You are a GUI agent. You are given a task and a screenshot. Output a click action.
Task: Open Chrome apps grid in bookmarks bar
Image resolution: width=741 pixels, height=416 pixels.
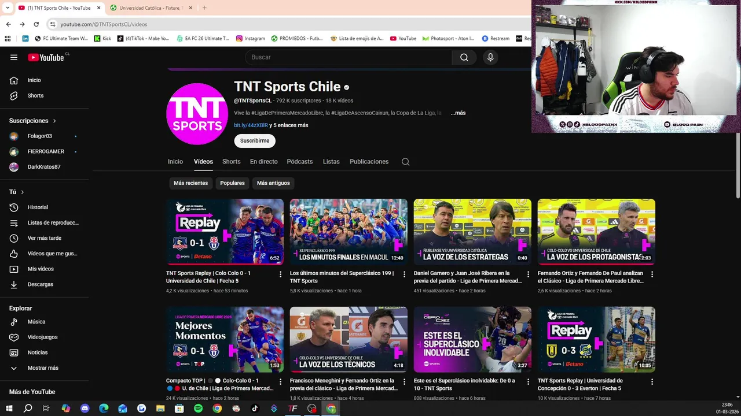click(x=8, y=39)
